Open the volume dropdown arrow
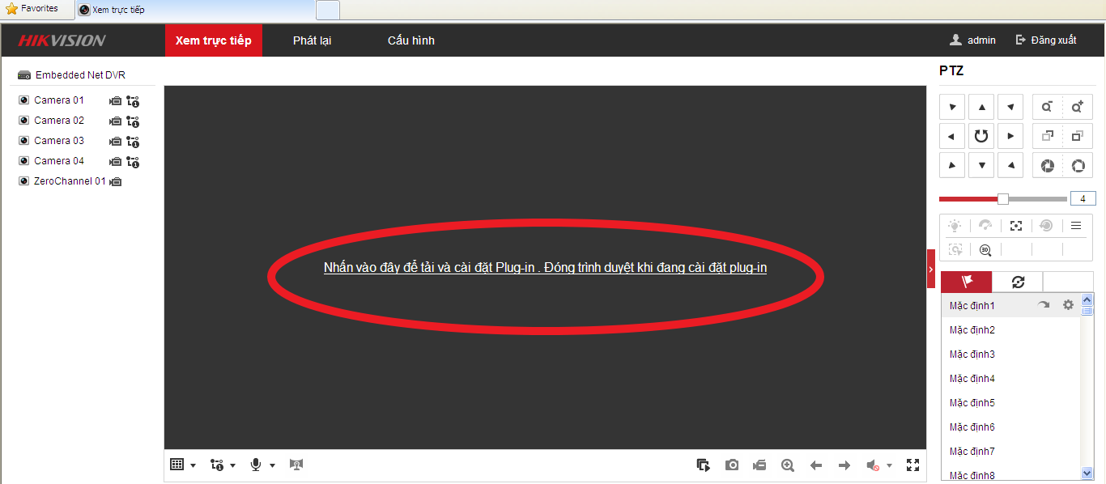 click(889, 466)
